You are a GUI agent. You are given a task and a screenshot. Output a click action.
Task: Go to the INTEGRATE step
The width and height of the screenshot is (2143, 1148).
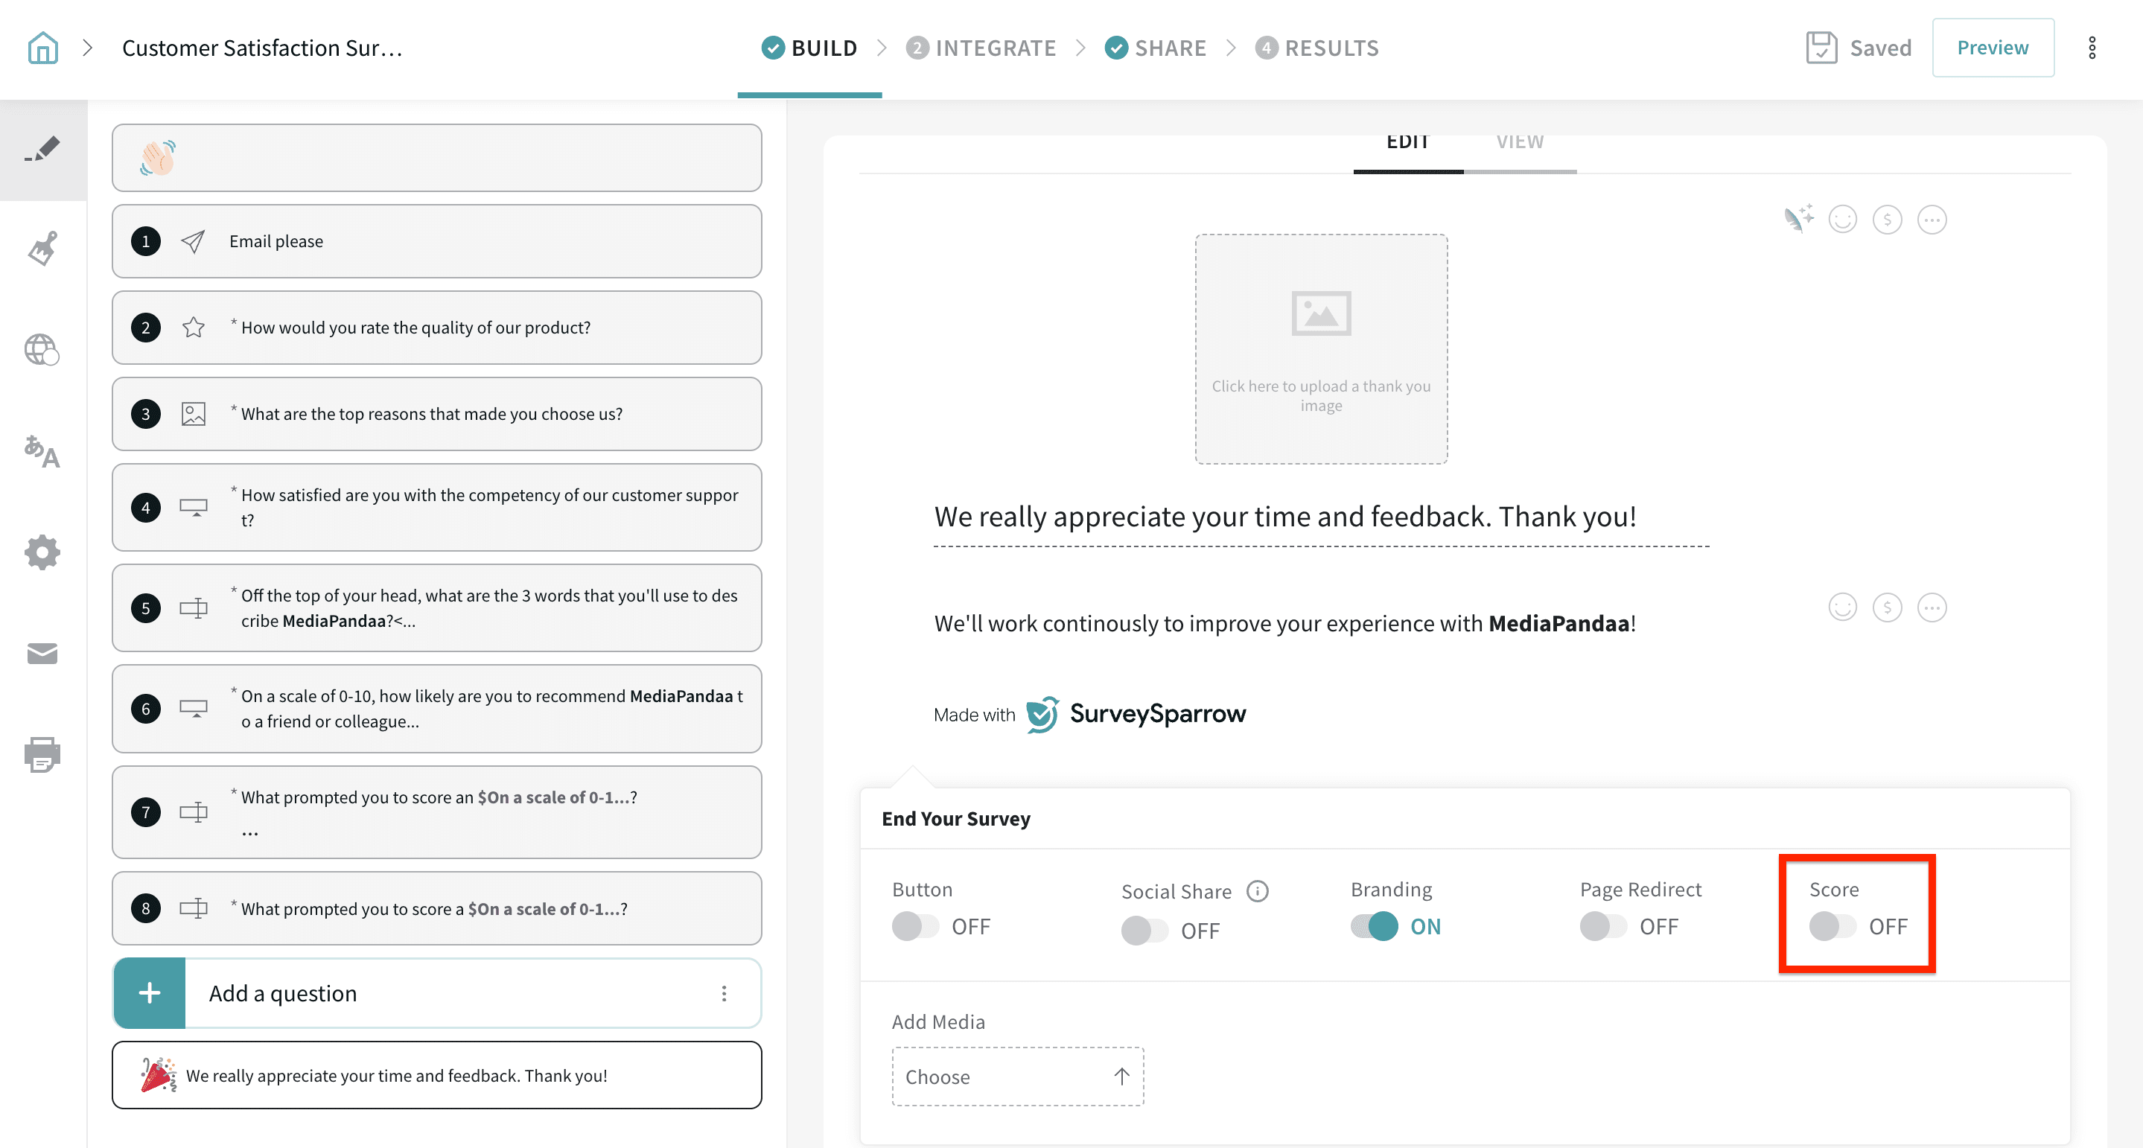981,48
